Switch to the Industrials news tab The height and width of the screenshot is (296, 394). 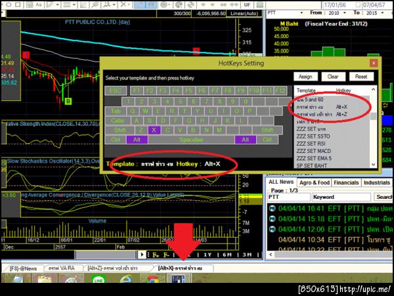click(377, 182)
